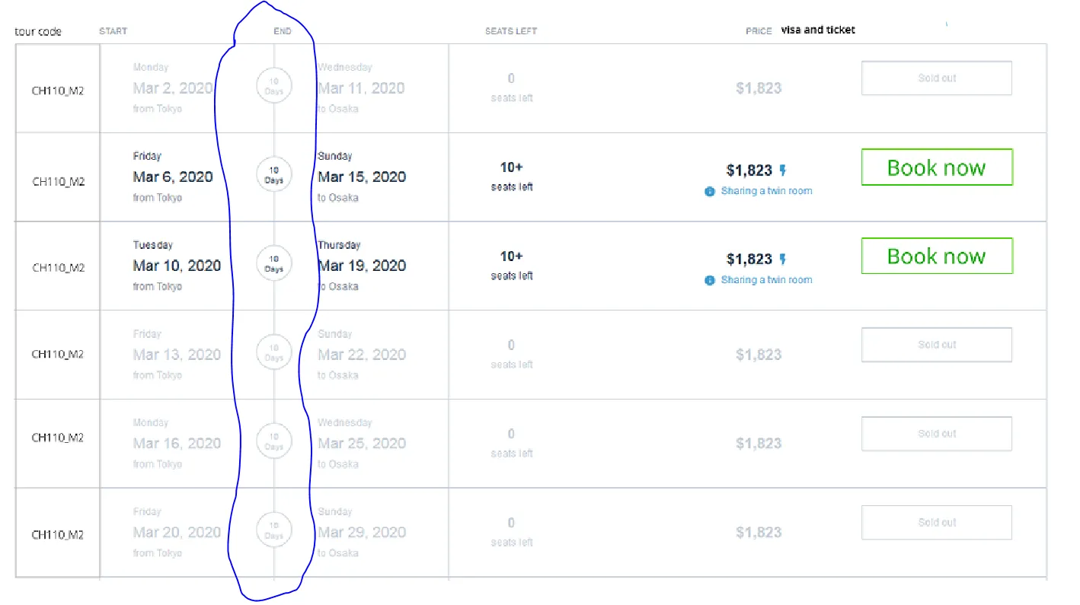Viewport: 1080px width, 605px height.
Task: Book now for Mar 10, 2020 tour
Action: click(936, 256)
